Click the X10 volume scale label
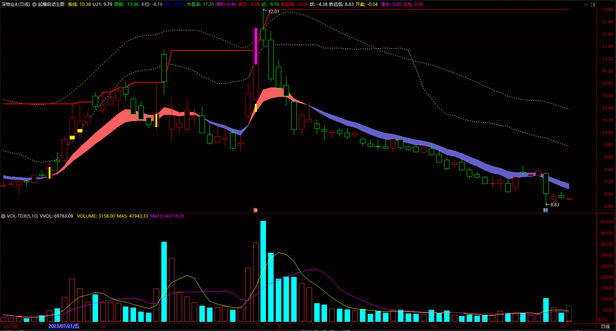This screenshot has width=616, height=331. point(602,320)
